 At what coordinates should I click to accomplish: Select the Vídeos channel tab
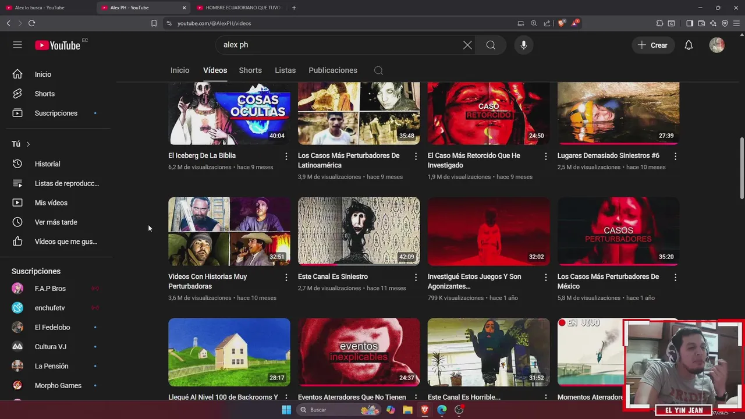pyautogui.click(x=215, y=70)
